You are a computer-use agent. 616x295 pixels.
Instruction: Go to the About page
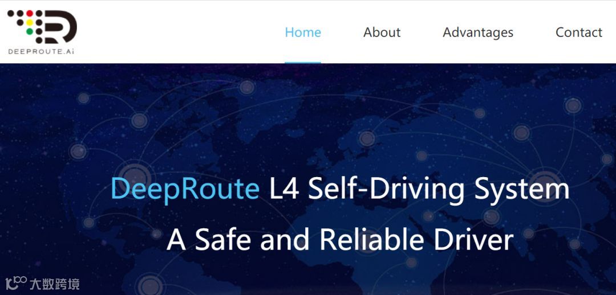tap(382, 32)
